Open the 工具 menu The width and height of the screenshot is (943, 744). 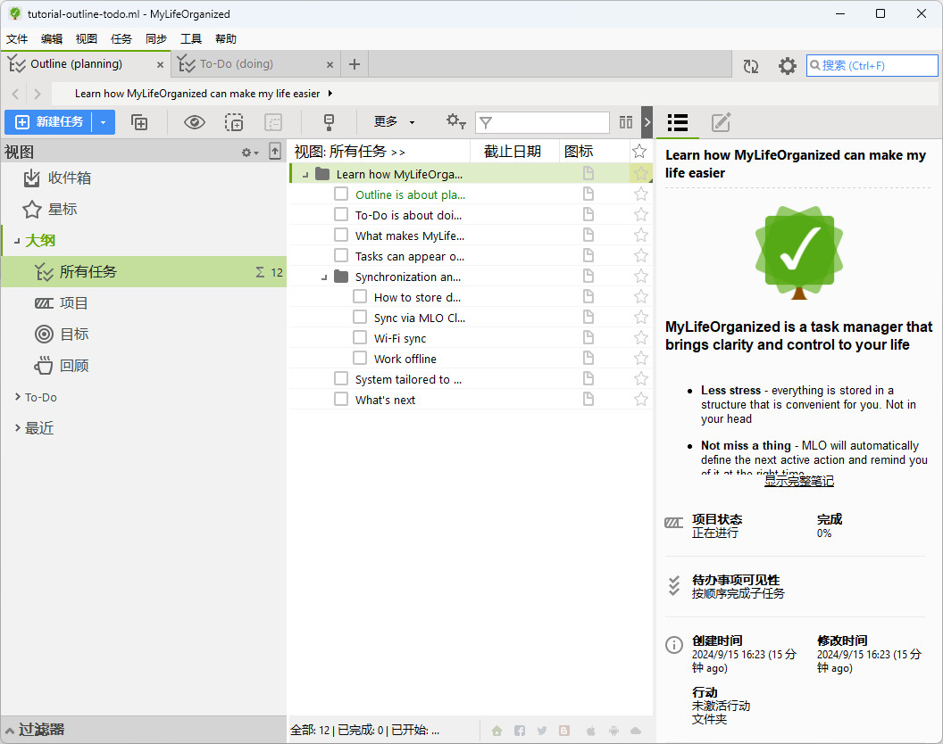(x=190, y=39)
